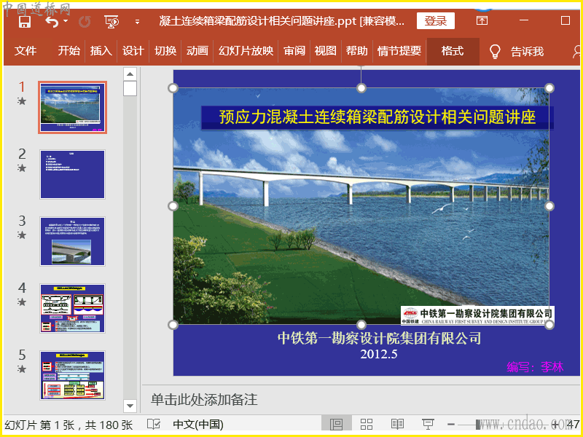Click the Redo icon in title bar
583x437 pixels.
[x=85, y=21]
